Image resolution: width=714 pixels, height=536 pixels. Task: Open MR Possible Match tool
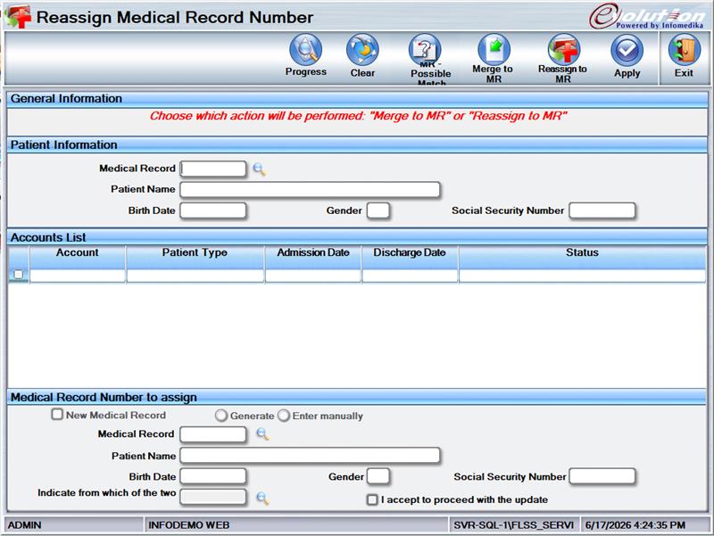pos(425,49)
